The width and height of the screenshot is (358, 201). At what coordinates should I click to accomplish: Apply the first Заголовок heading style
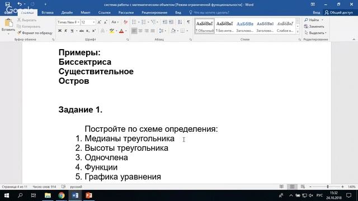click(x=245, y=26)
